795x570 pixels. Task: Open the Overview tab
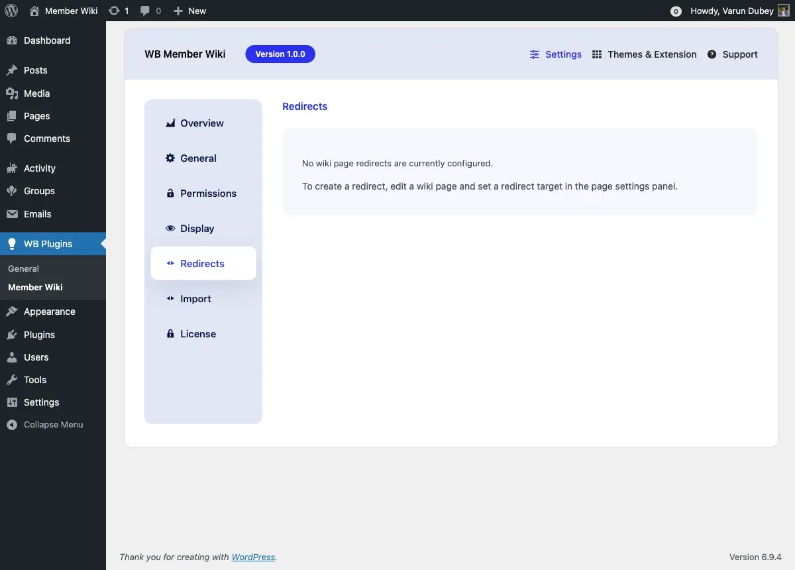click(x=203, y=123)
